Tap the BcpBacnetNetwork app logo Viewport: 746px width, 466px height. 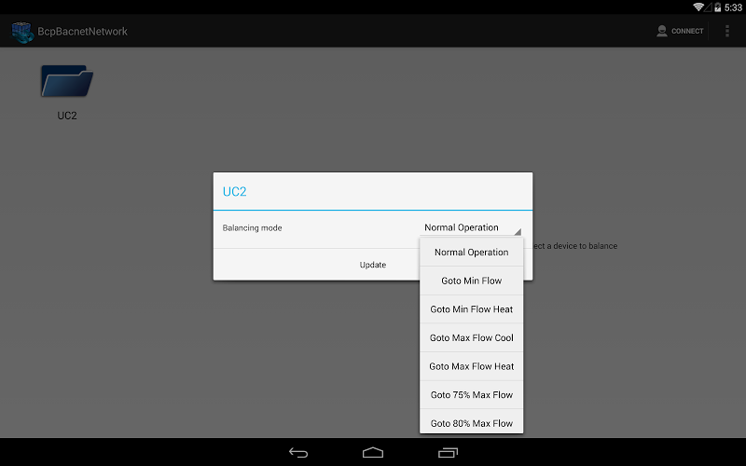point(22,32)
